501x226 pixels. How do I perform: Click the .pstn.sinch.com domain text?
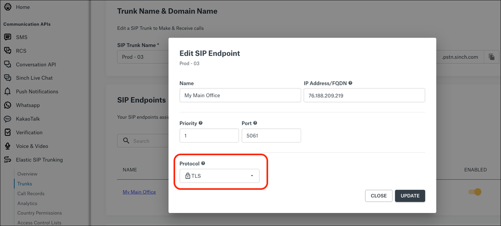pos(460,57)
